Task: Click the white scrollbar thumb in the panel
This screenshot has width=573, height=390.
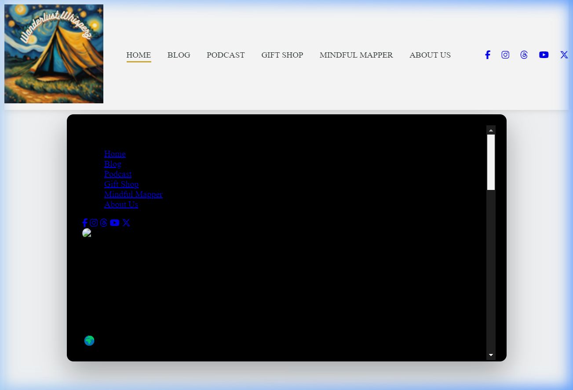Action: [x=491, y=162]
